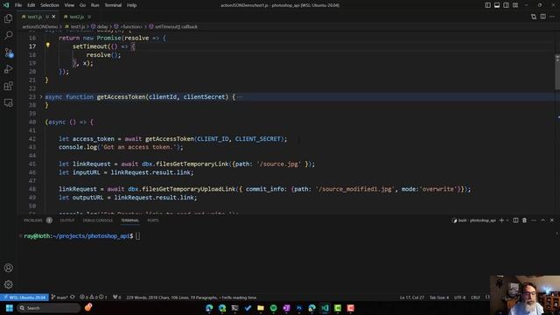
Task: Switch to the test2.js editor tab
Action: (76, 17)
